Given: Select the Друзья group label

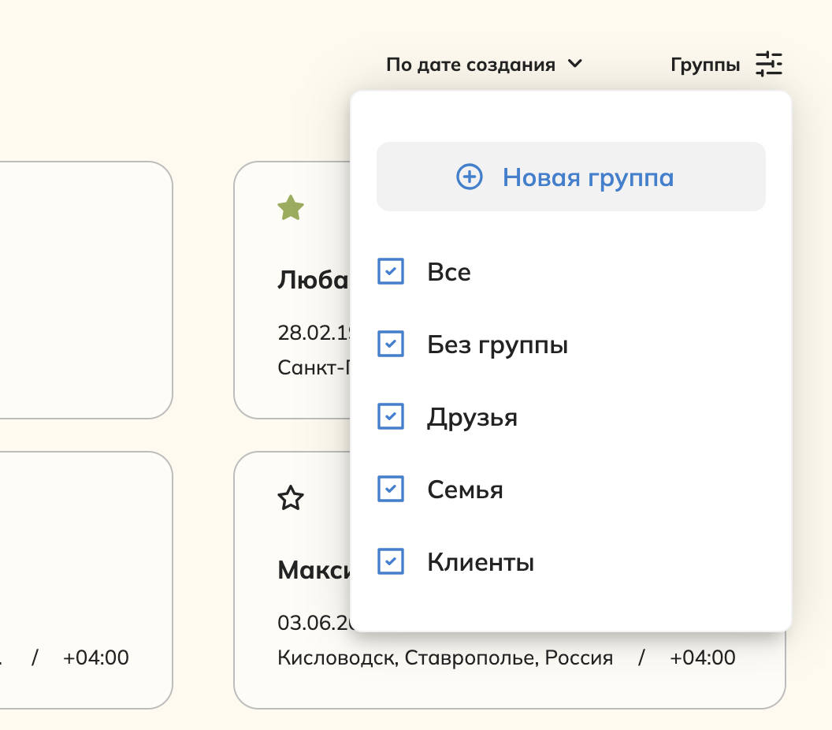Looking at the screenshot, I should click(x=472, y=417).
